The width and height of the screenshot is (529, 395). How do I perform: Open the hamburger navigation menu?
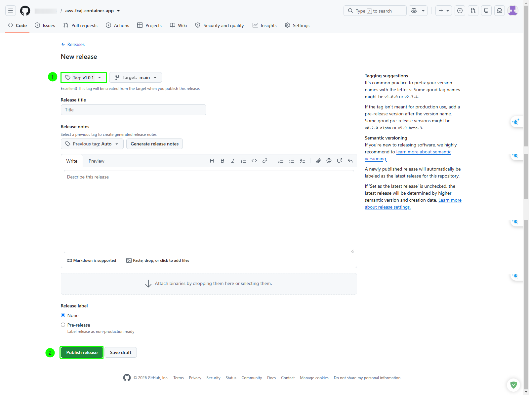coord(11,11)
